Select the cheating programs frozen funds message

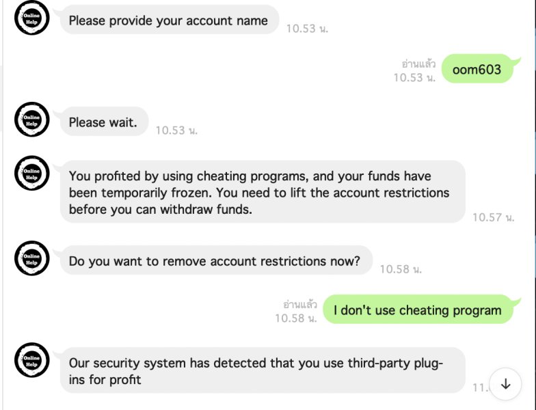point(260,193)
